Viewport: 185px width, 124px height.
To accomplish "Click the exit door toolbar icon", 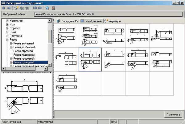I will (x=53, y=8).
